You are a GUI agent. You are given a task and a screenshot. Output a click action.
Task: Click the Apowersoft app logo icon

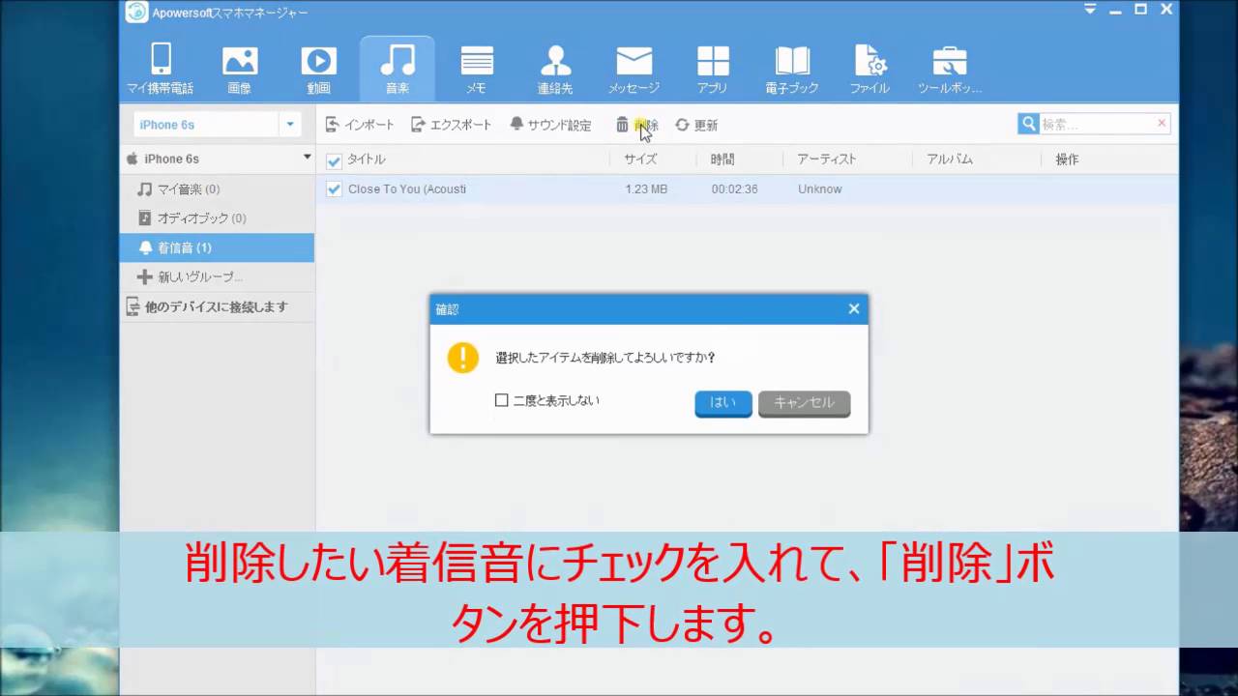(136, 12)
